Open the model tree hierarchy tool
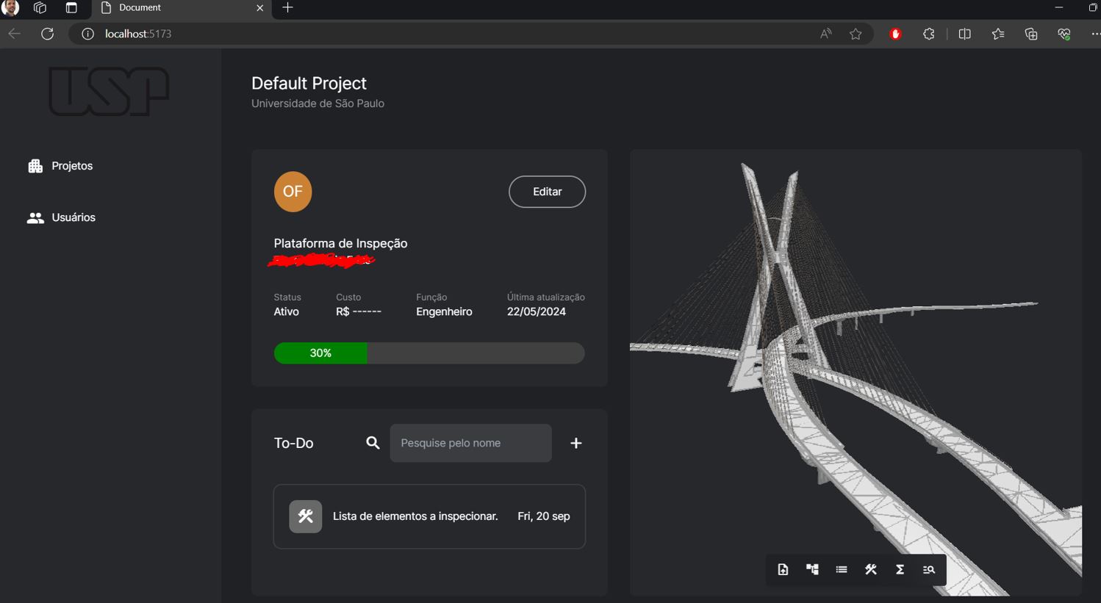Viewport: 1101px width, 603px height. tap(812, 570)
